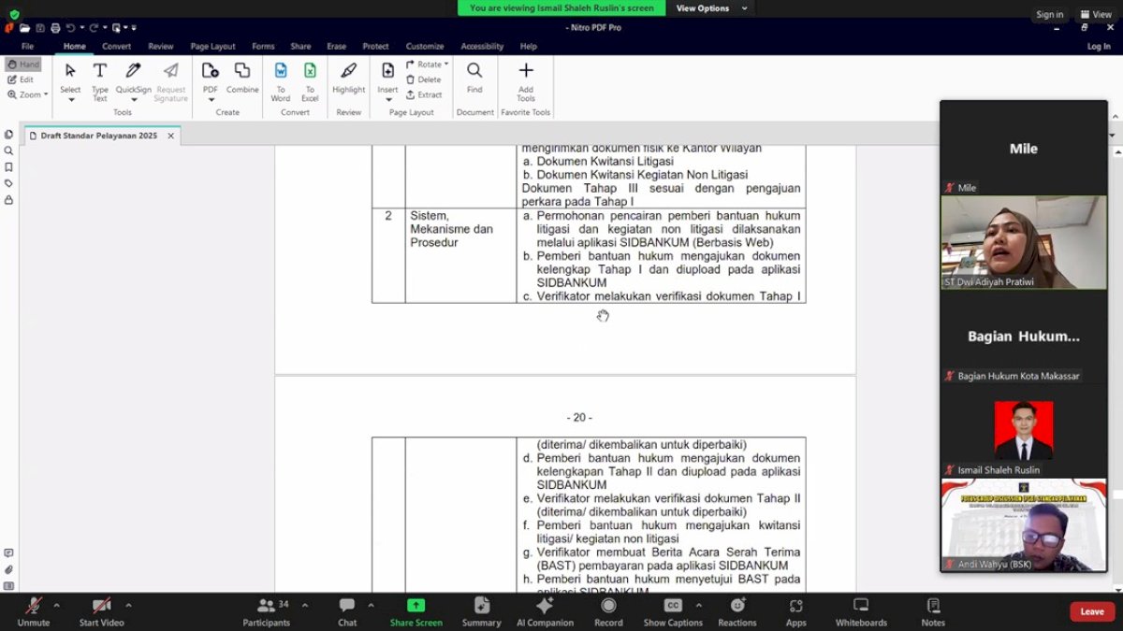Click the Open folder quick-access icon
Screen dimensions: 1123x631
[x=24, y=28]
